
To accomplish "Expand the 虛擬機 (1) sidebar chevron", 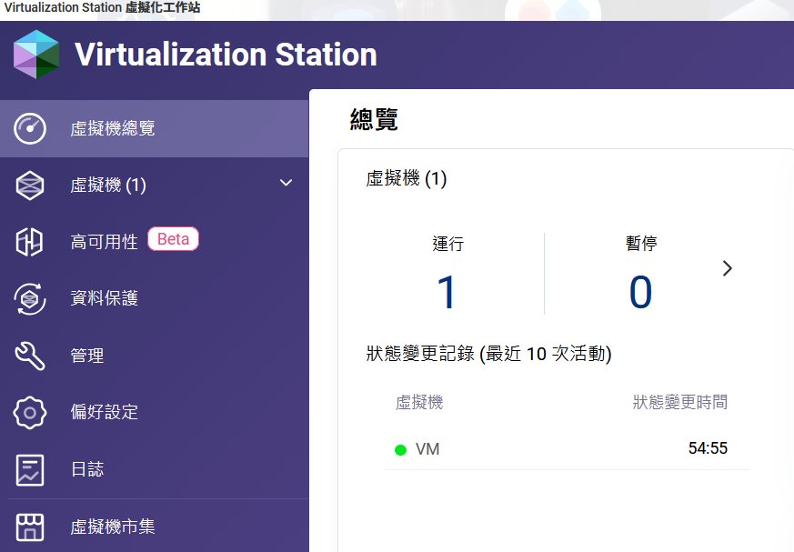I will pyautogui.click(x=286, y=184).
